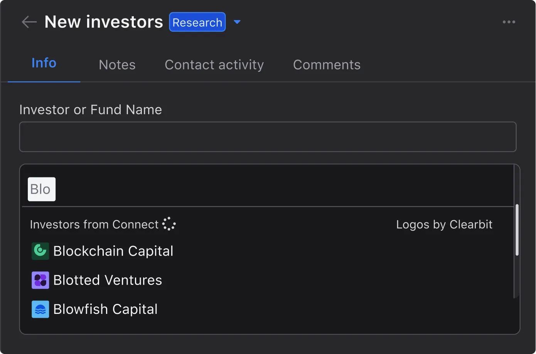The height and width of the screenshot is (354, 536).
Task: Select Blockchain Capital from the suggestions
Action: pos(113,251)
